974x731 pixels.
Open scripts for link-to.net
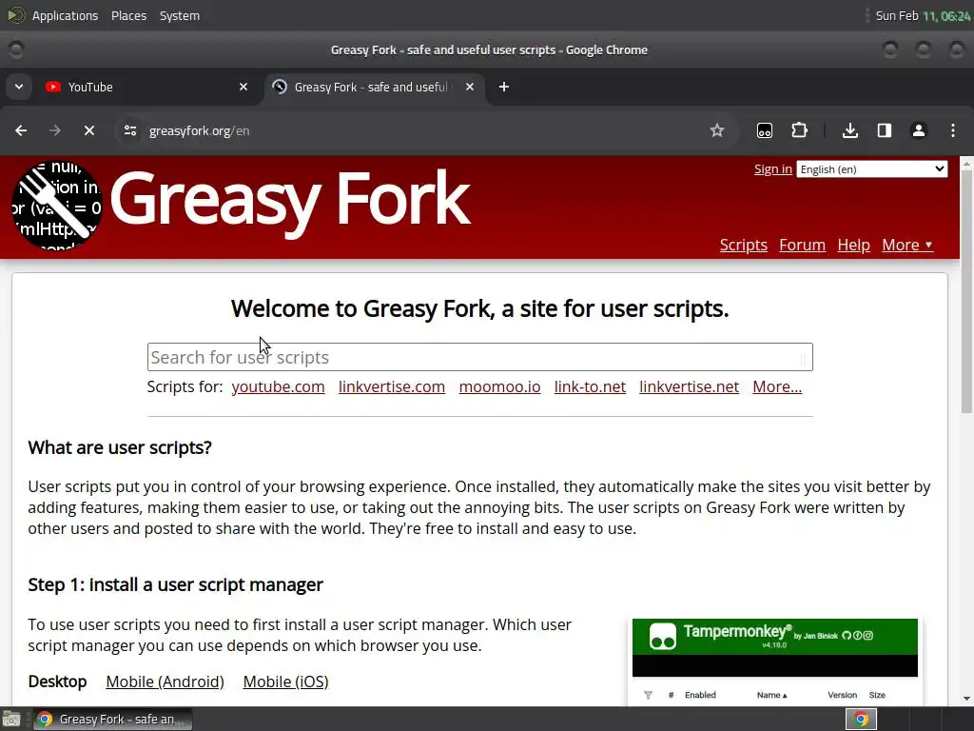click(x=590, y=386)
